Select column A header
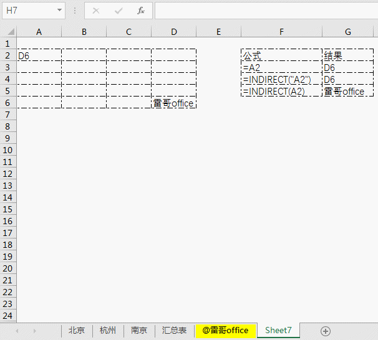Viewport: 378px width, 340px height. tap(39, 32)
